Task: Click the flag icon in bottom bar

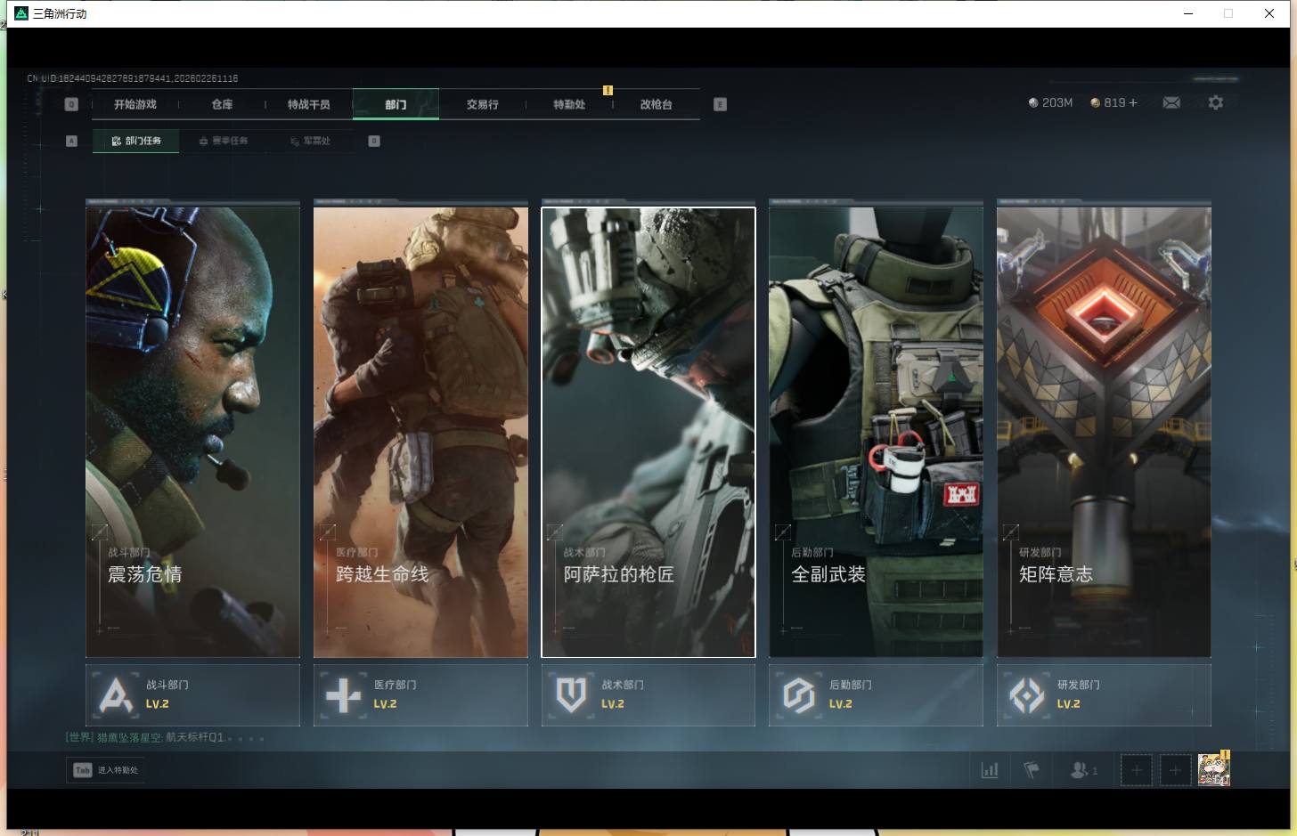Action: pyautogui.click(x=1032, y=770)
